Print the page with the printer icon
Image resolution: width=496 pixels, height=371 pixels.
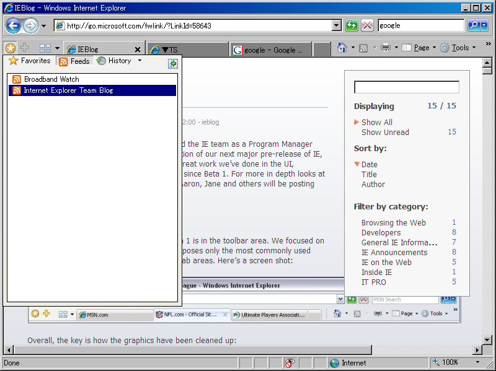click(x=386, y=48)
